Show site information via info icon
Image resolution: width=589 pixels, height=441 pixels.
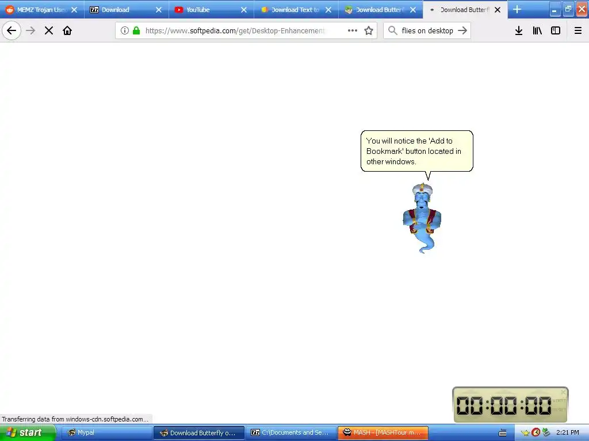point(124,30)
